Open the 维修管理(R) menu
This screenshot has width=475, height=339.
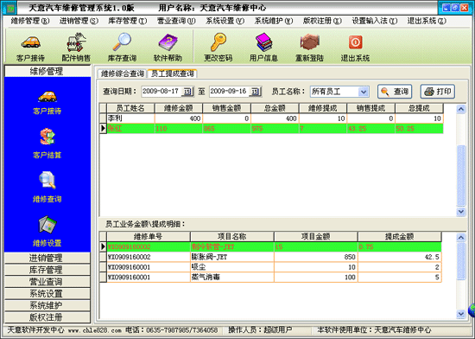point(30,21)
